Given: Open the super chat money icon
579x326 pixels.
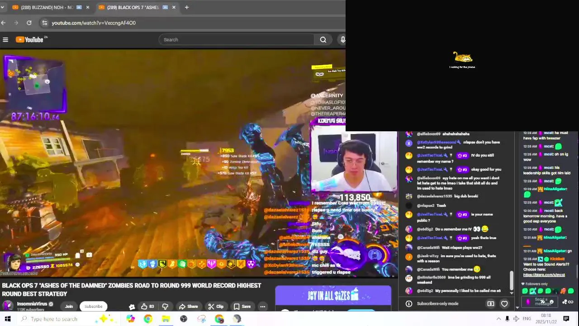Looking at the screenshot, I should click(x=491, y=304).
